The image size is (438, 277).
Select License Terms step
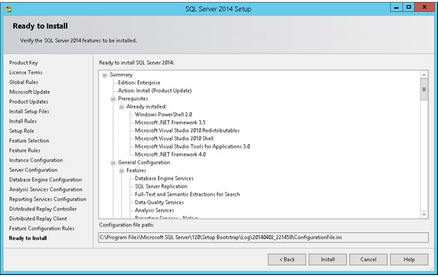(26, 73)
